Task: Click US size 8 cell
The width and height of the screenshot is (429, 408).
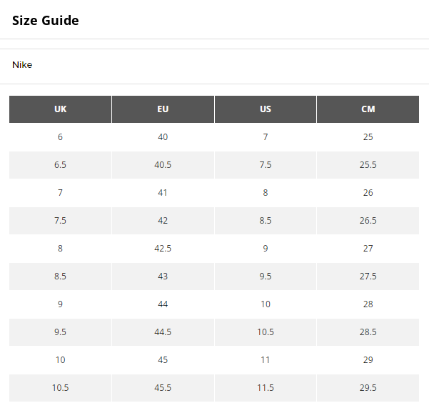Action: point(266,193)
